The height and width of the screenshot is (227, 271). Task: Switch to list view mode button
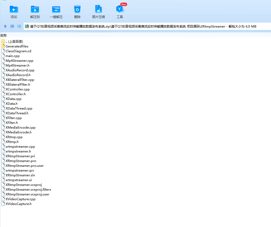point(19,26)
